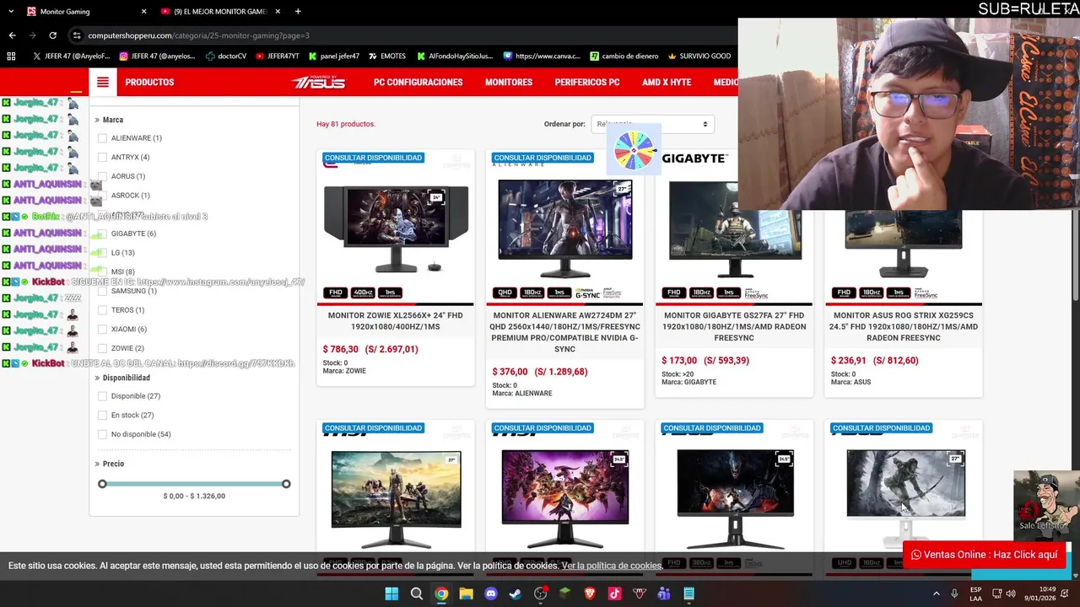This screenshot has height=607, width=1080.
Task: Click the Zowie monitor product image
Action: click(x=396, y=228)
